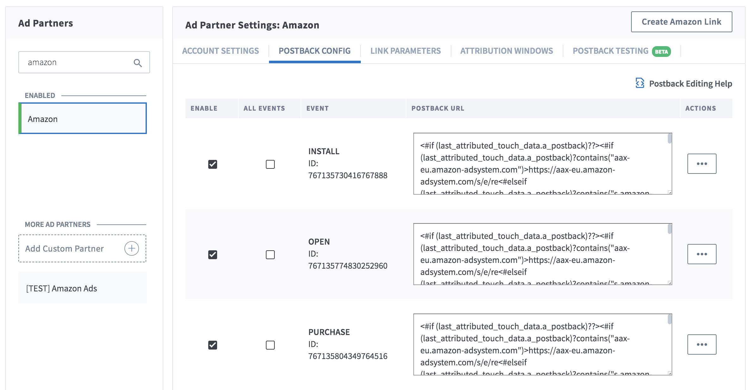Screen dimensions: 752x390
Task: Click the search magnifier icon
Action: click(x=138, y=63)
